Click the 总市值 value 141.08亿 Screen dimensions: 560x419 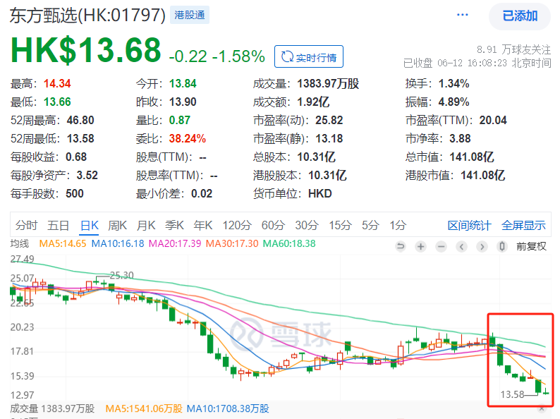[472, 157]
